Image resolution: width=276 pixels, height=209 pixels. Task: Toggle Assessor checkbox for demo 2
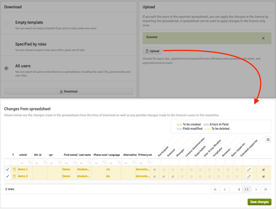tap(164, 176)
